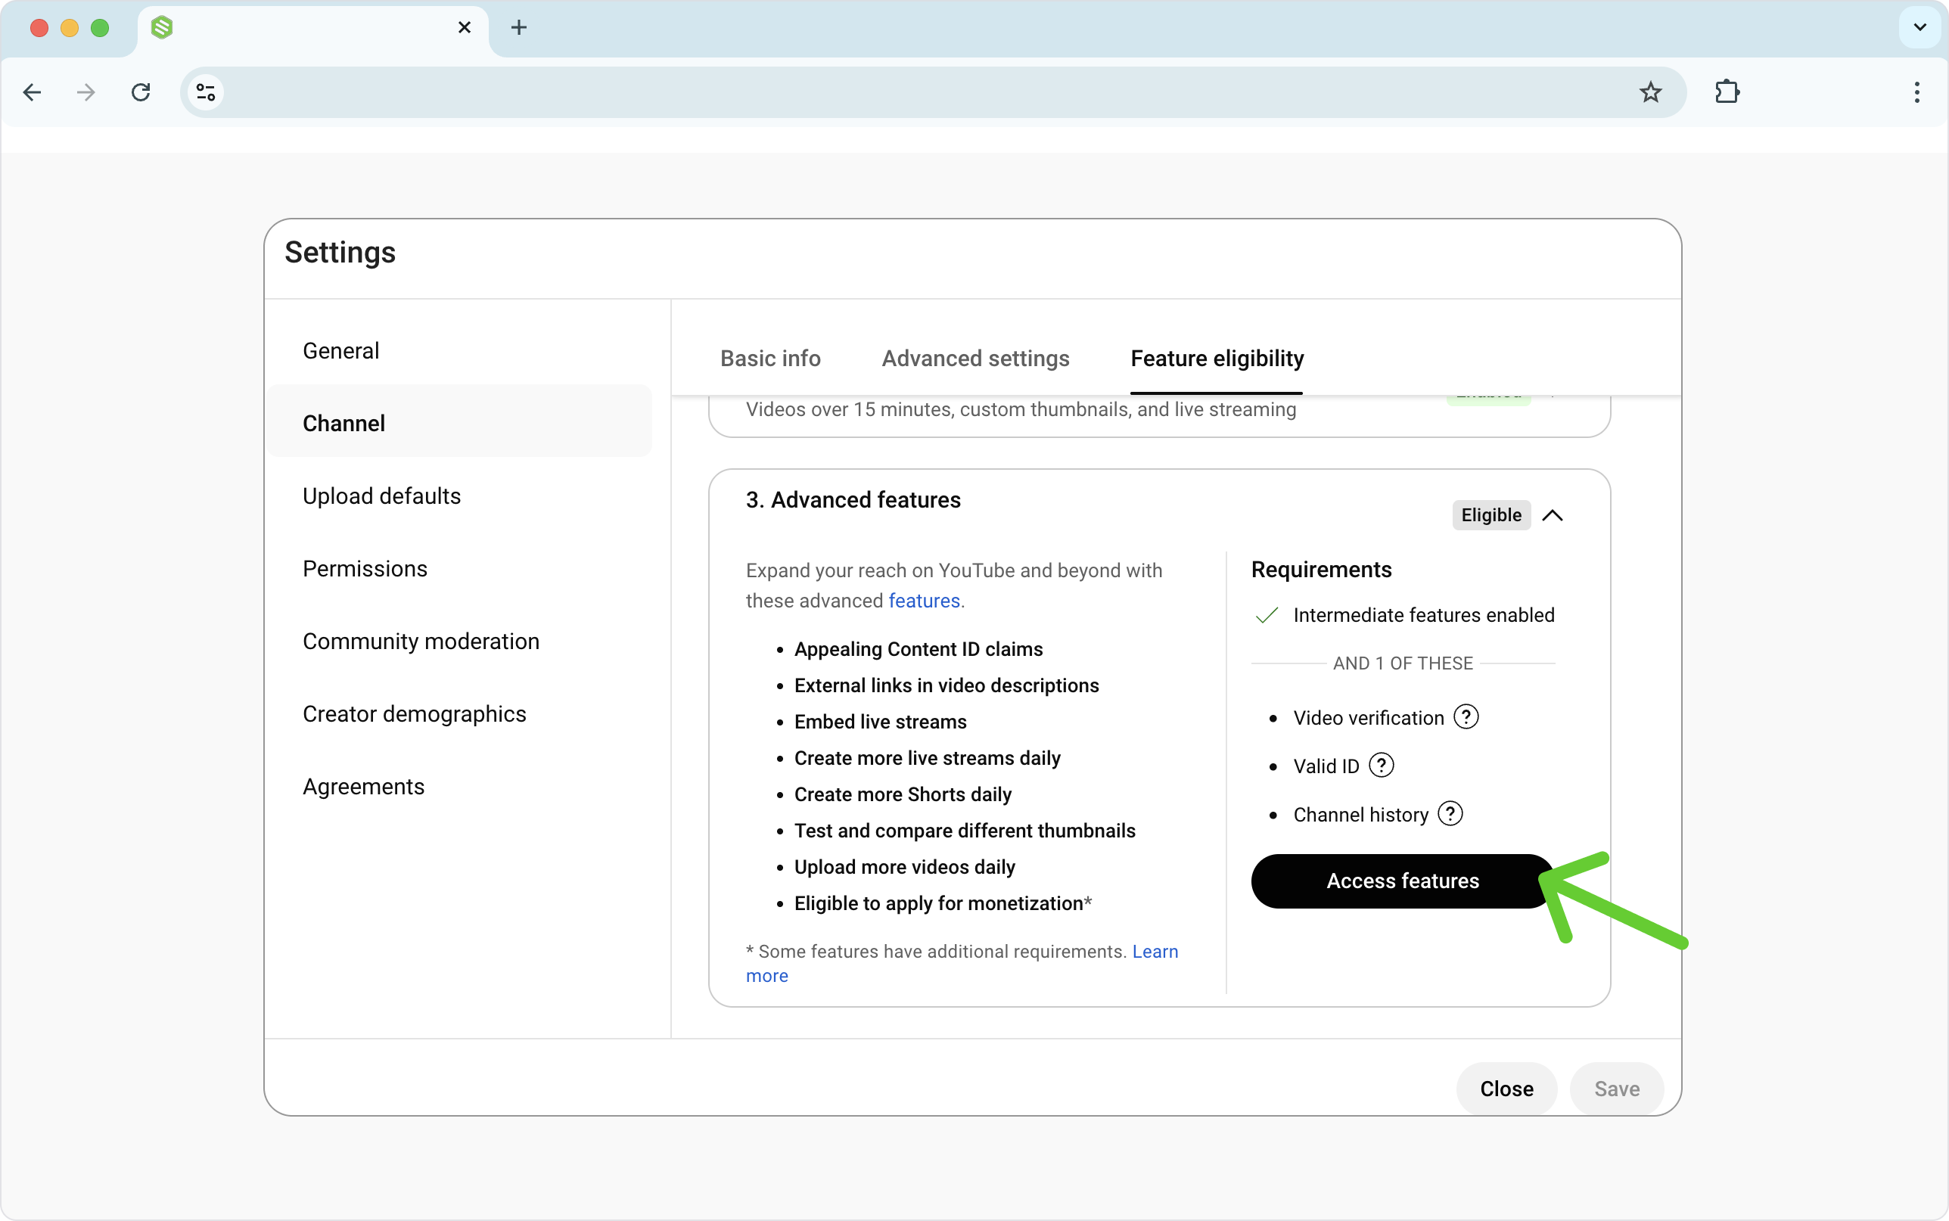Screen dimensions: 1949x1221
Task: Bookmark this page with the star icon
Action: point(1650,92)
